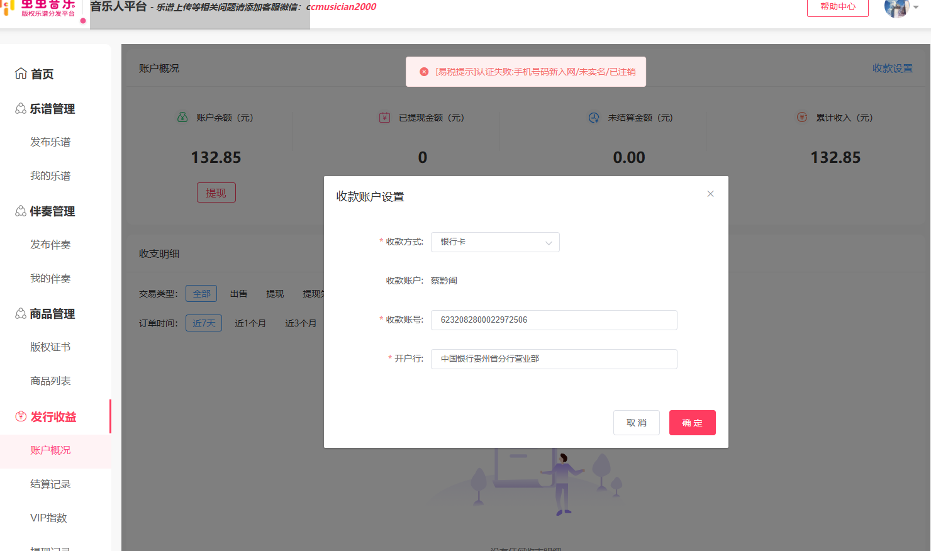Click the 确定 confirm button

click(x=693, y=423)
